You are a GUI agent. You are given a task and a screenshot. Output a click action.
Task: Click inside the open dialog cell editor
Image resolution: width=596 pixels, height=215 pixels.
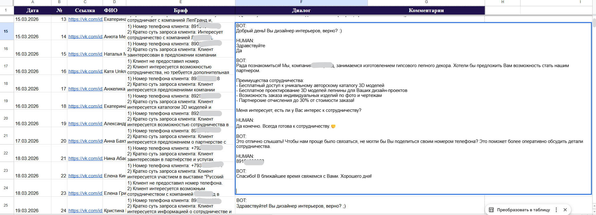pyautogui.click(x=413, y=108)
